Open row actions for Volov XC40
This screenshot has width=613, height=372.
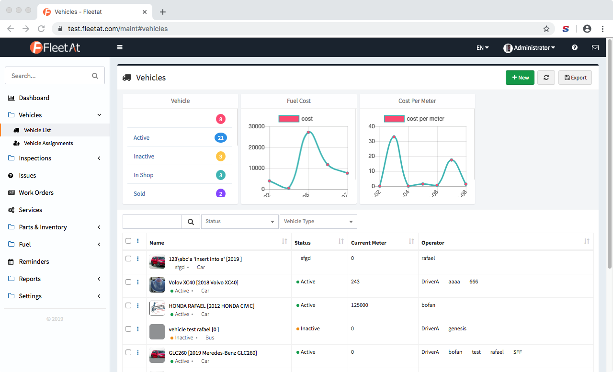[138, 282]
